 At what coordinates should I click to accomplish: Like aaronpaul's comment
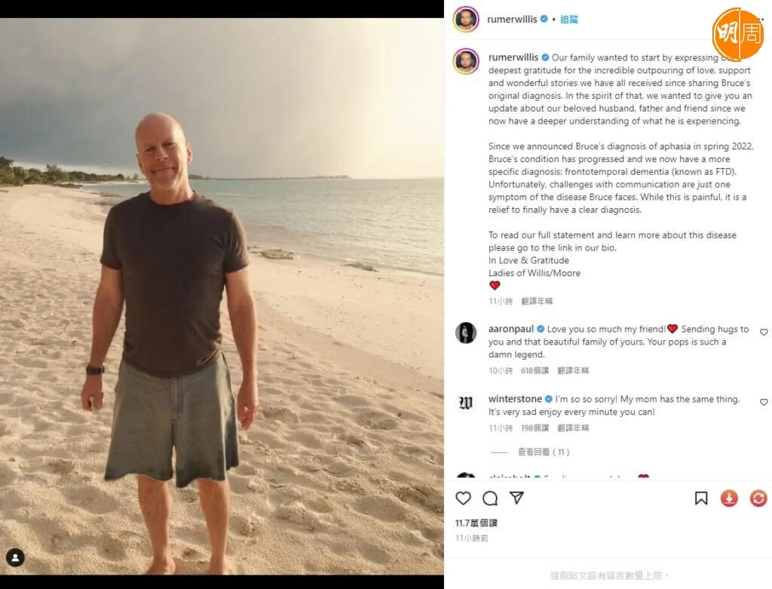pos(764,332)
